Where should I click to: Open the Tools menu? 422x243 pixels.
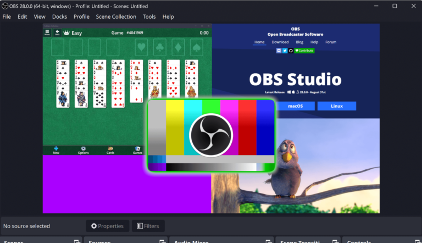click(x=149, y=16)
